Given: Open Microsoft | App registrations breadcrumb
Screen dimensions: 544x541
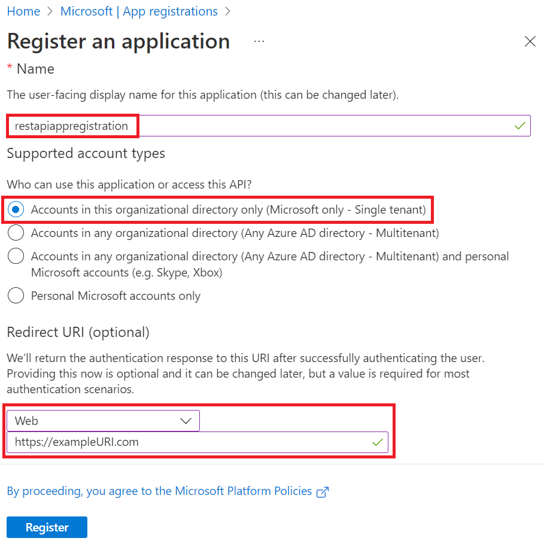Looking at the screenshot, I should click(139, 11).
